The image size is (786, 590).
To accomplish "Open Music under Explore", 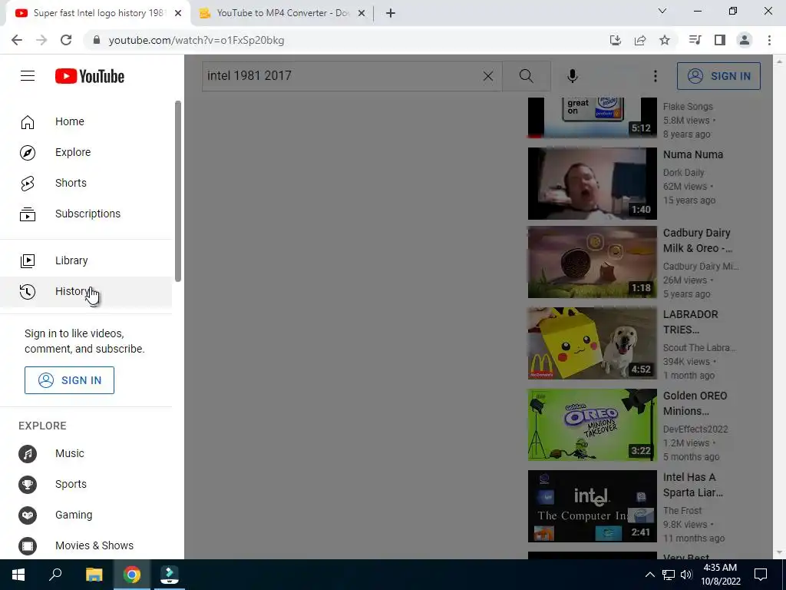I will [86, 453].
